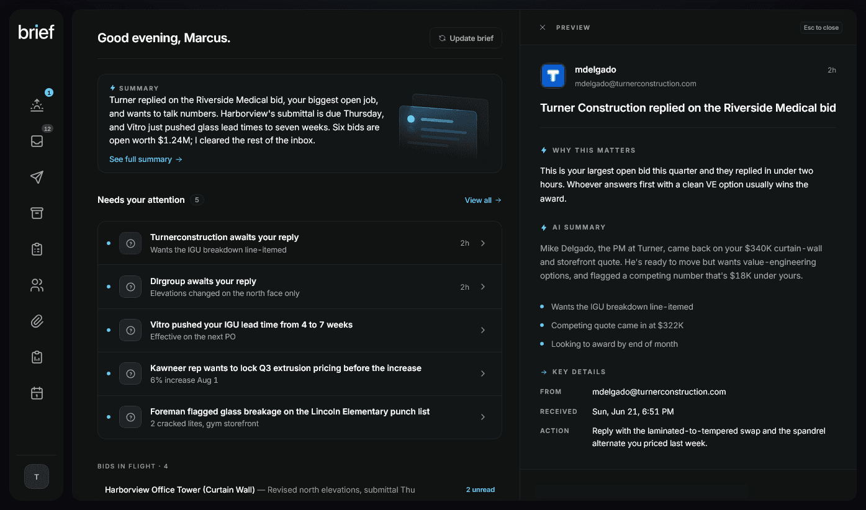
Task: Open the clipboard checklist icon in sidebar
Action: [37, 249]
